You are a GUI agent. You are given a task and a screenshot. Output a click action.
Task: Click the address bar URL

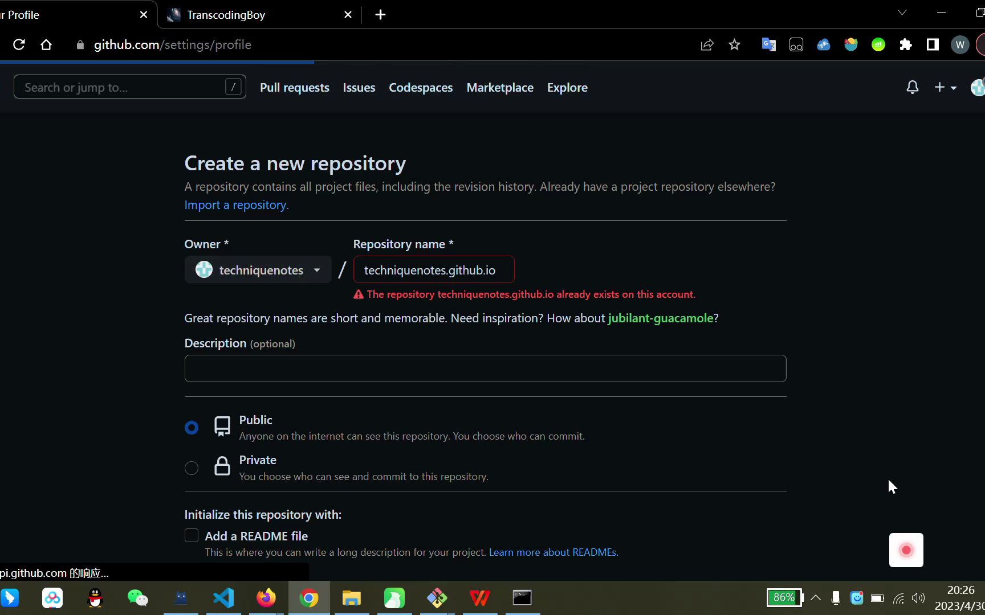point(172,44)
